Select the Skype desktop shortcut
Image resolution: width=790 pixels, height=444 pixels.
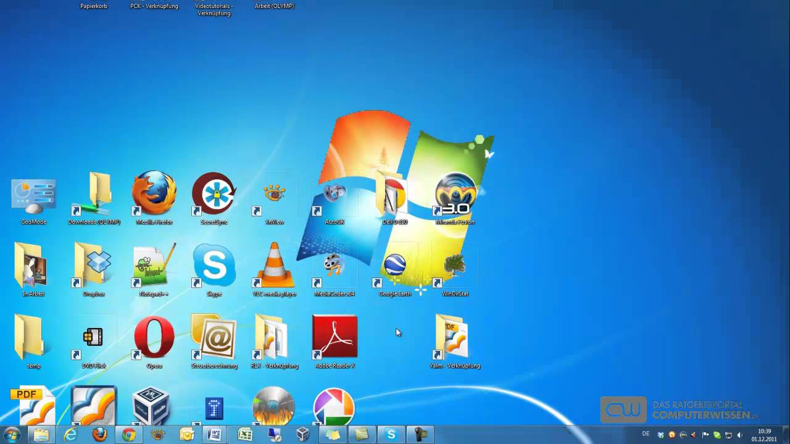pos(214,269)
